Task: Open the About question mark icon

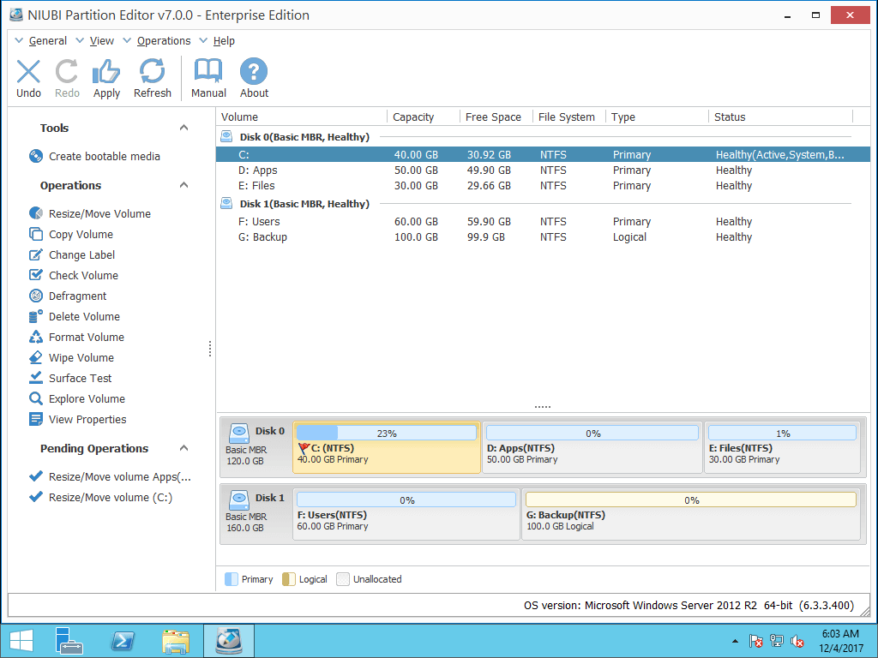Action: pos(254,72)
